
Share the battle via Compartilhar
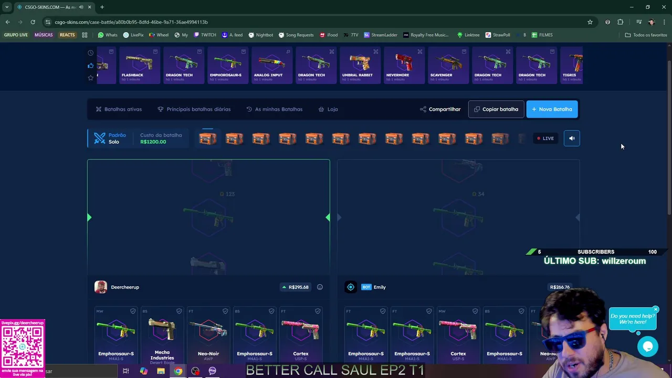pyautogui.click(x=440, y=109)
